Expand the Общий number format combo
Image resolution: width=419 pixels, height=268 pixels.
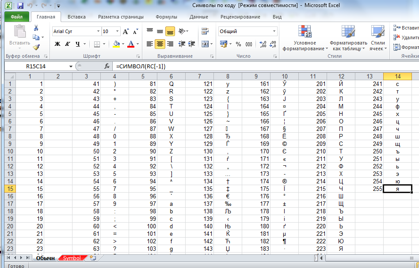(274, 31)
